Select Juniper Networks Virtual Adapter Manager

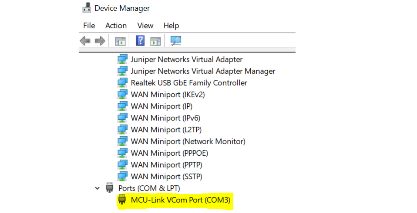pyautogui.click(x=203, y=71)
